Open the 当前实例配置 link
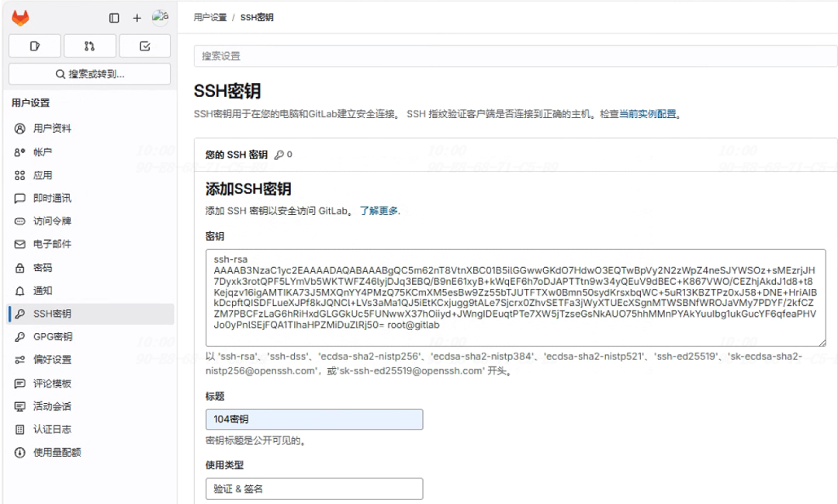 tap(647, 114)
